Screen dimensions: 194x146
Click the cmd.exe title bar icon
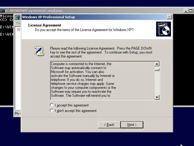(x=2, y=11)
